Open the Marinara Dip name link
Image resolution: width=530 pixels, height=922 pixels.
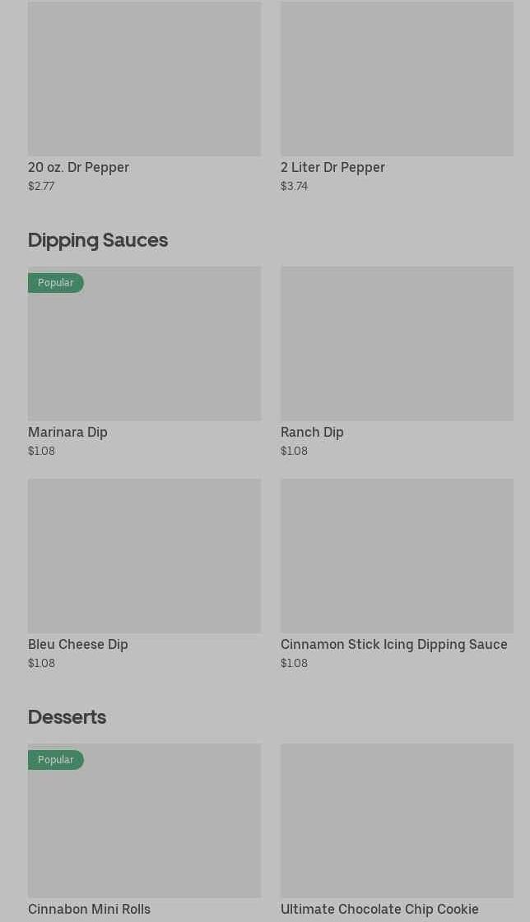[67, 432]
